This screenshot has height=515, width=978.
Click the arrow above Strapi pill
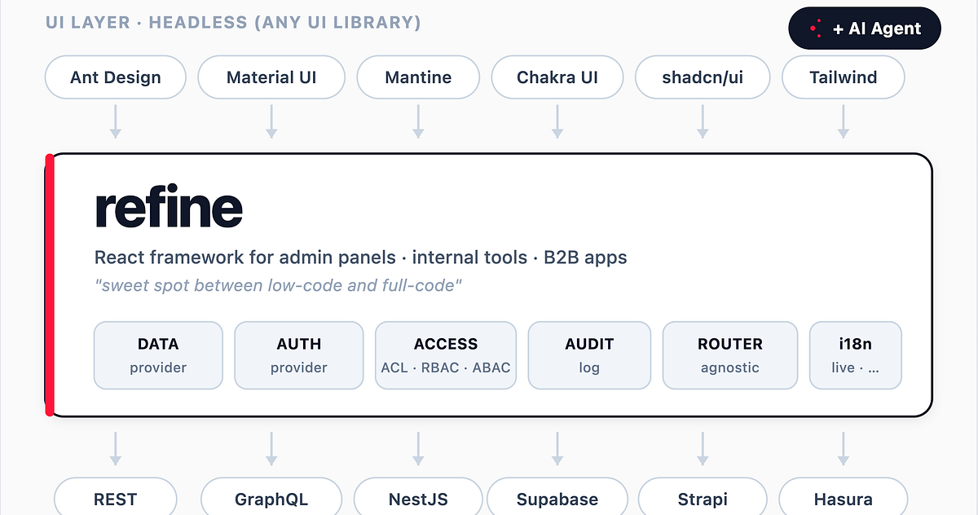click(x=702, y=449)
